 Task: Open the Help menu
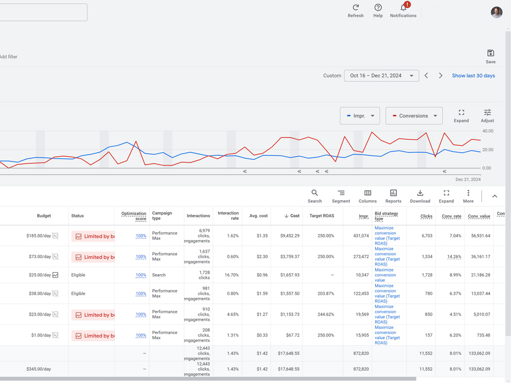point(378,11)
